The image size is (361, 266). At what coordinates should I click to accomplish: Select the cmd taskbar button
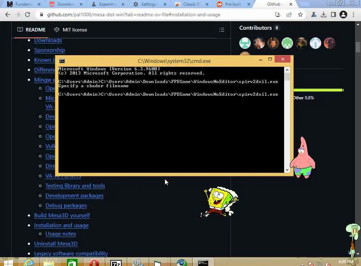click(203, 262)
